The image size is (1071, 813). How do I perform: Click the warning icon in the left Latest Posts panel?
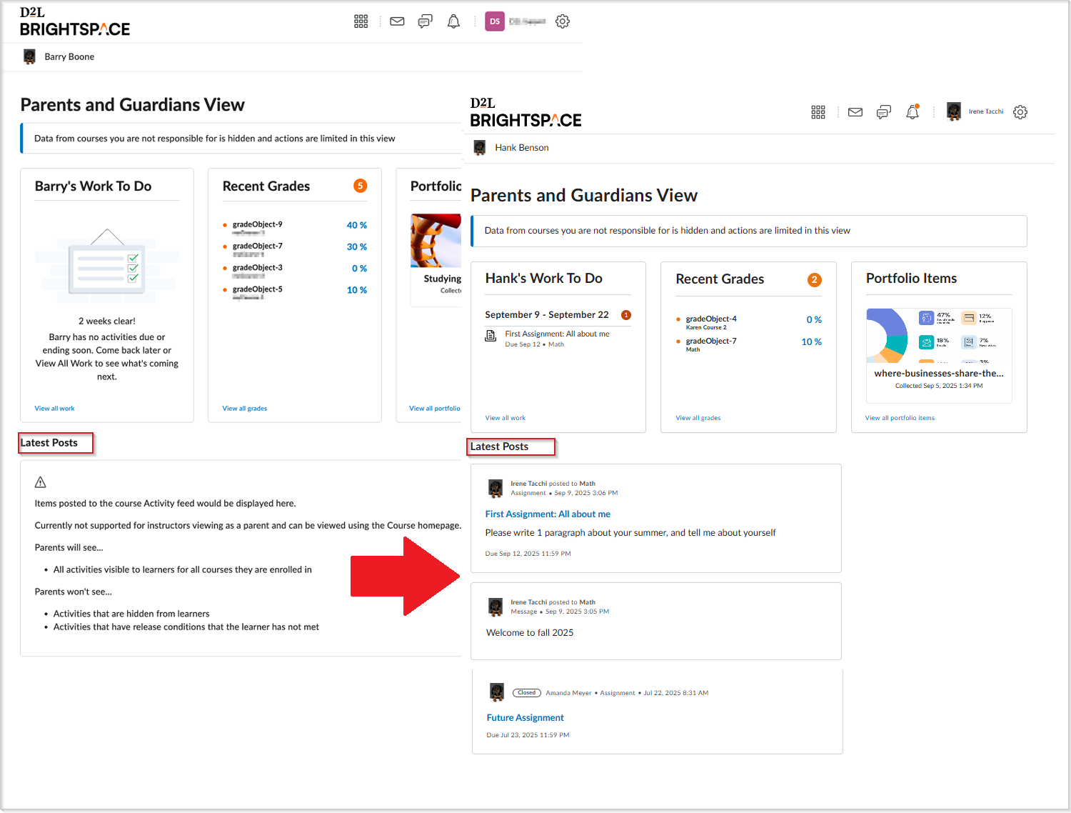coord(40,482)
